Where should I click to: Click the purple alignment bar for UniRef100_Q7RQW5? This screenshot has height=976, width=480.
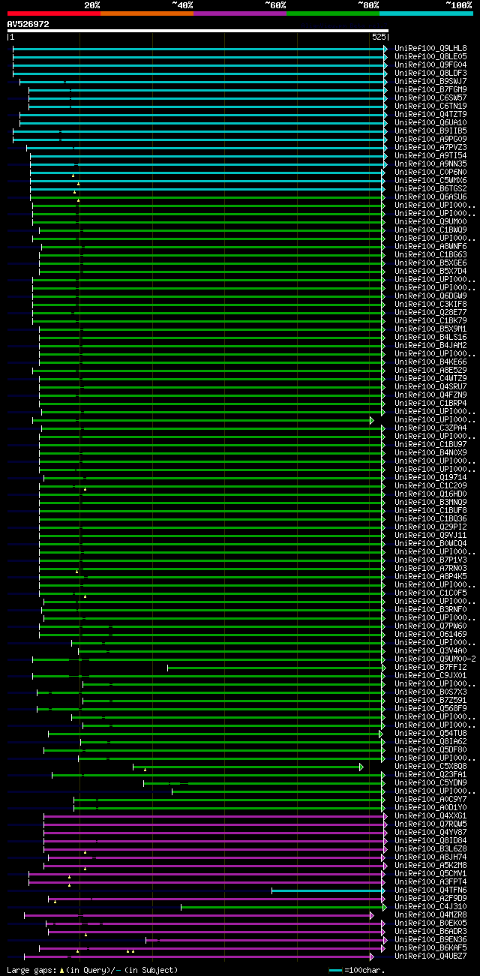pyautogui.click(x=215, y=824)
